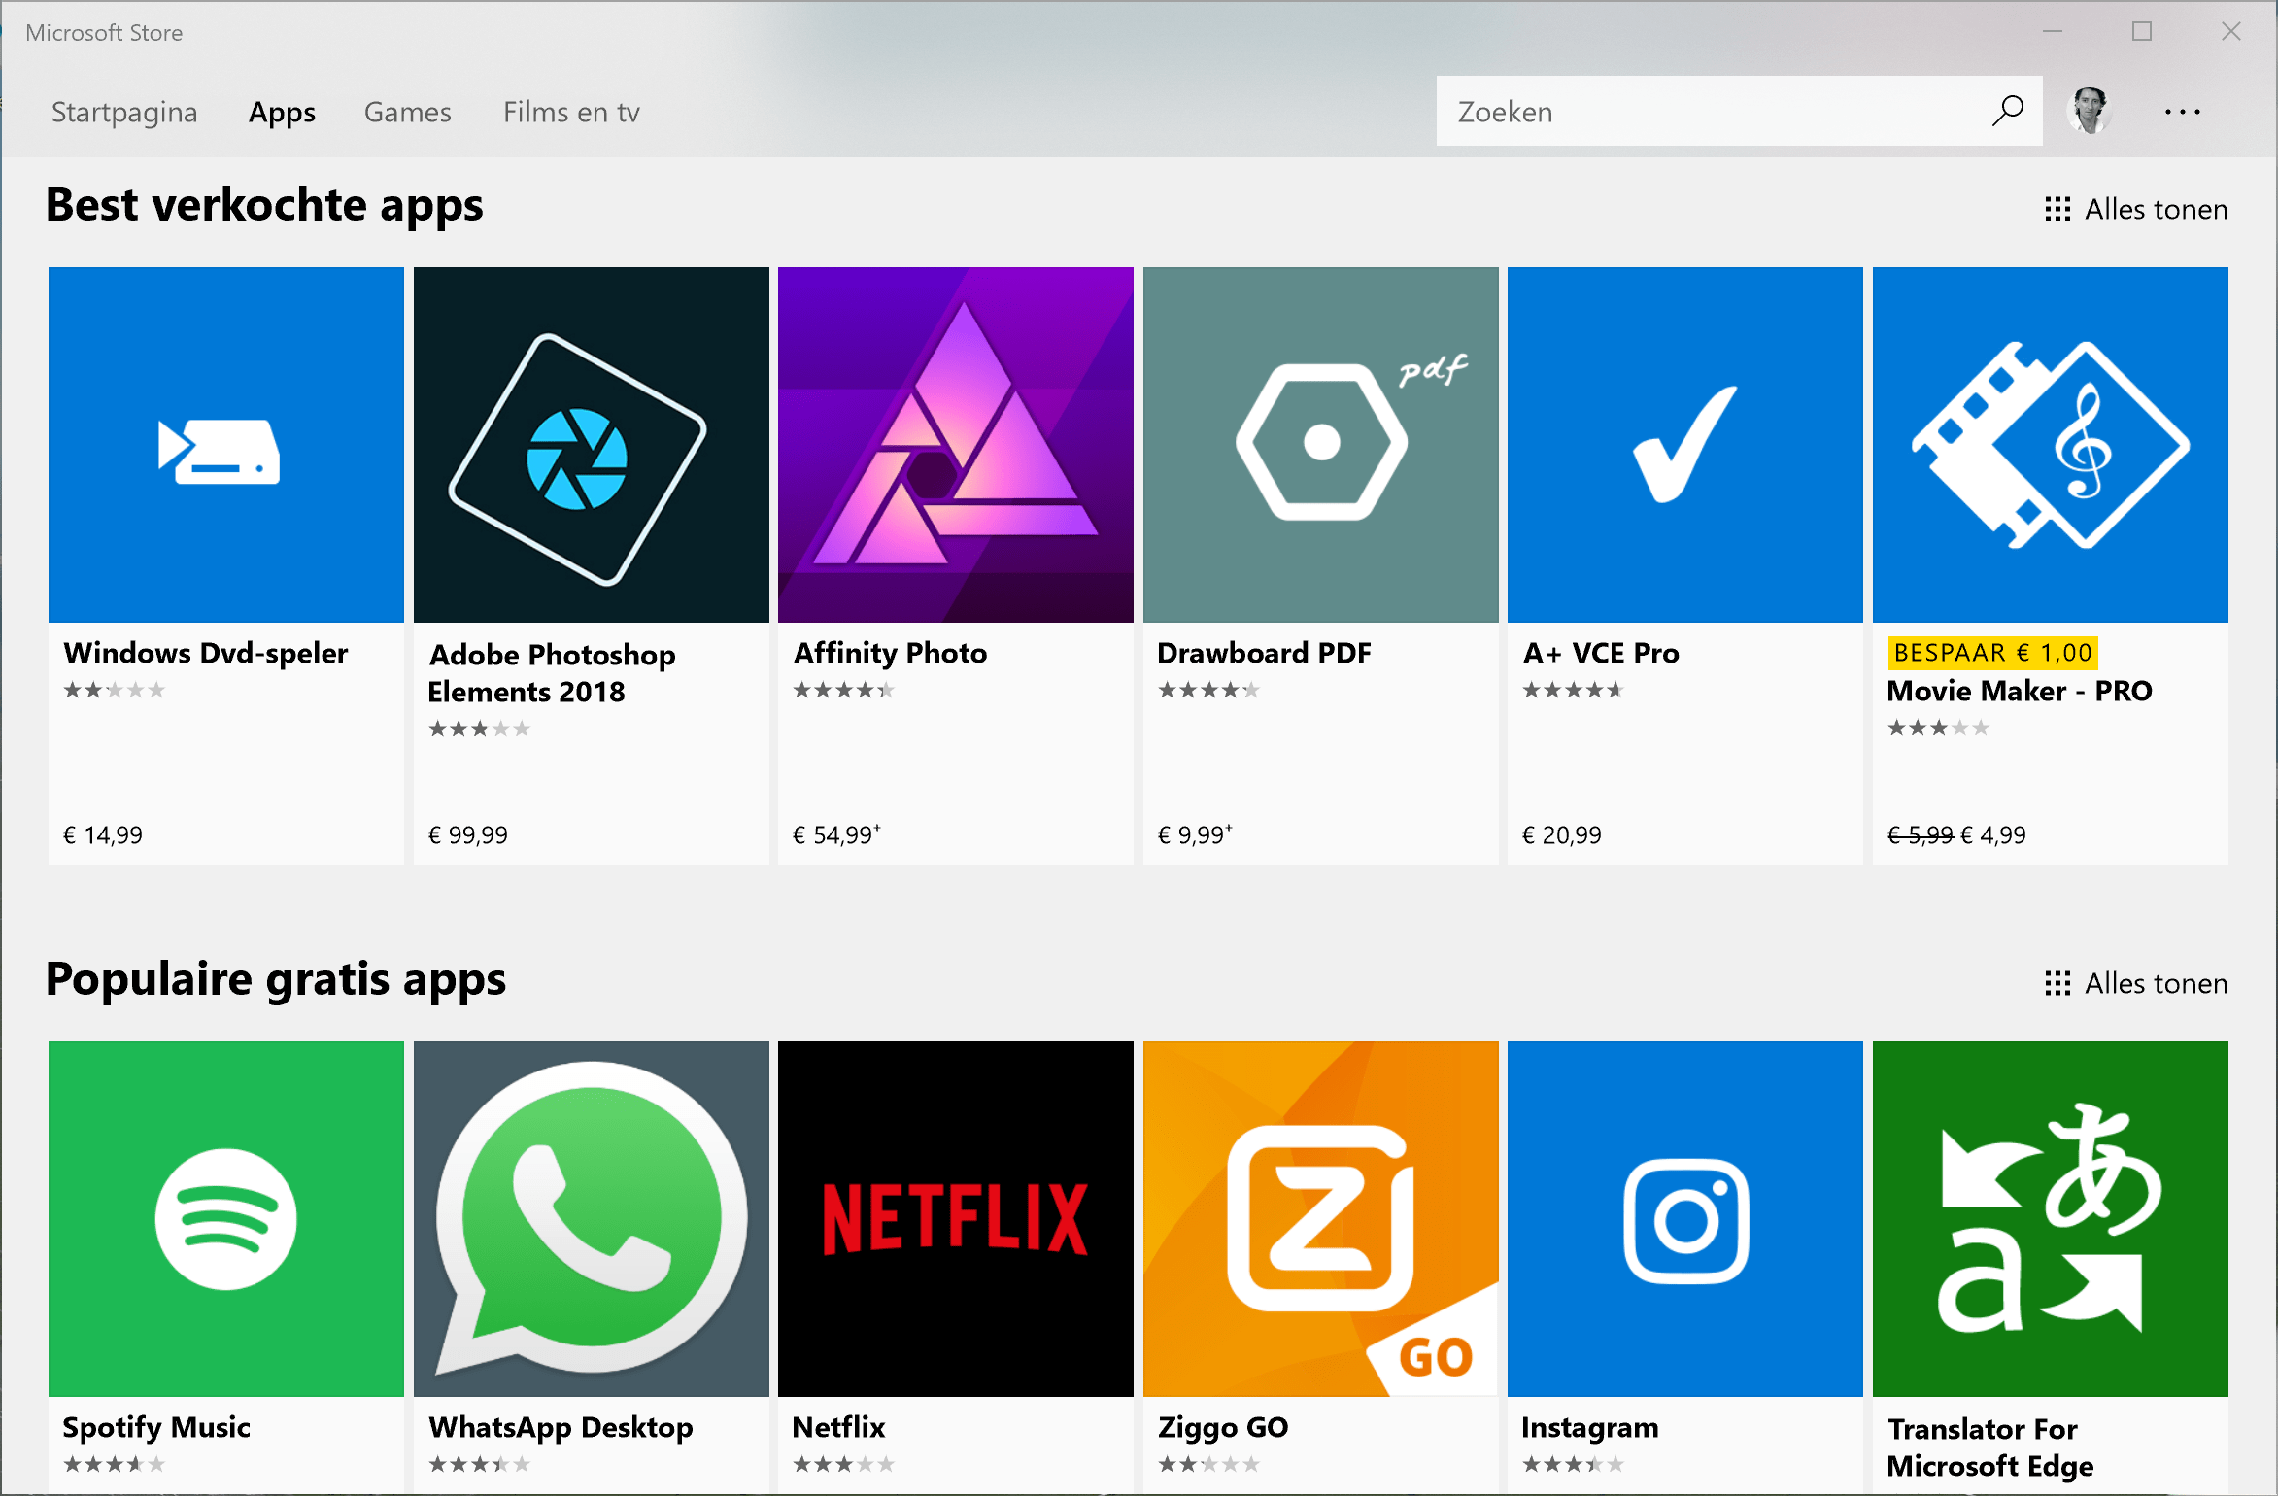Open the three-dots more menu

pyautogui.click(x=2182, y=112)
